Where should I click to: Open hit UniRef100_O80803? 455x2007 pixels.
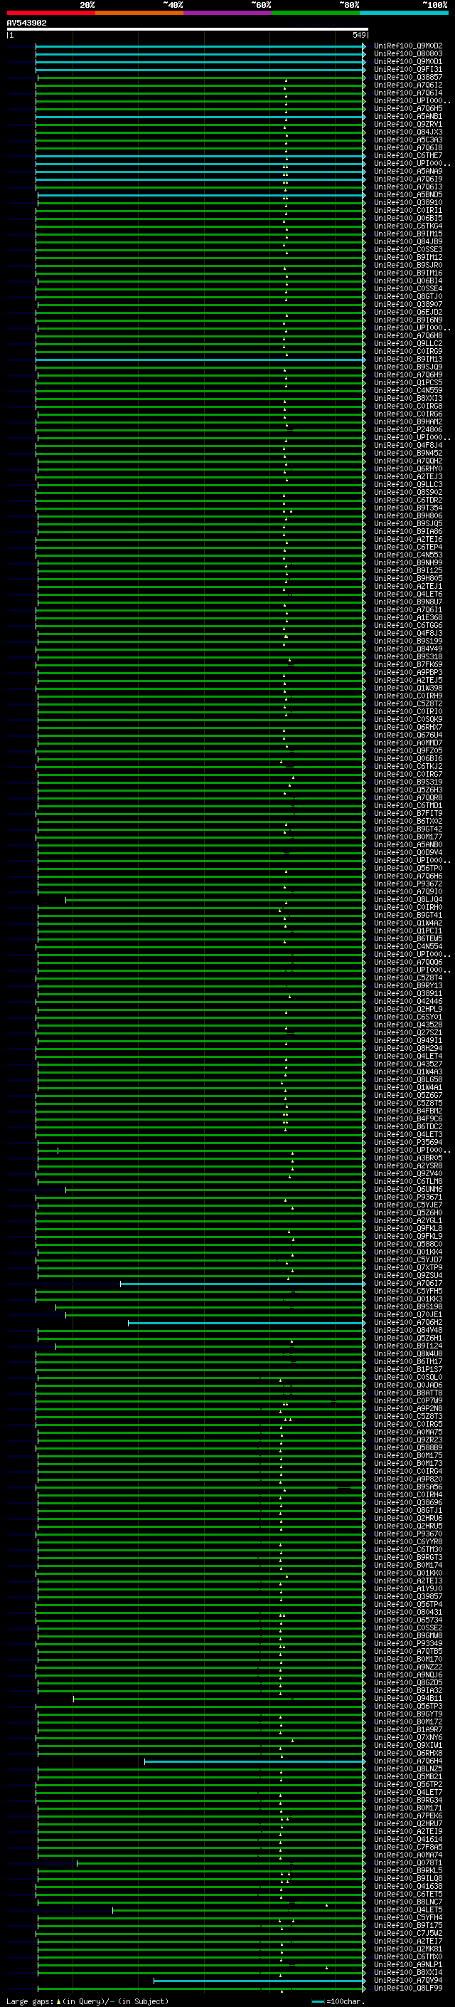408,54
